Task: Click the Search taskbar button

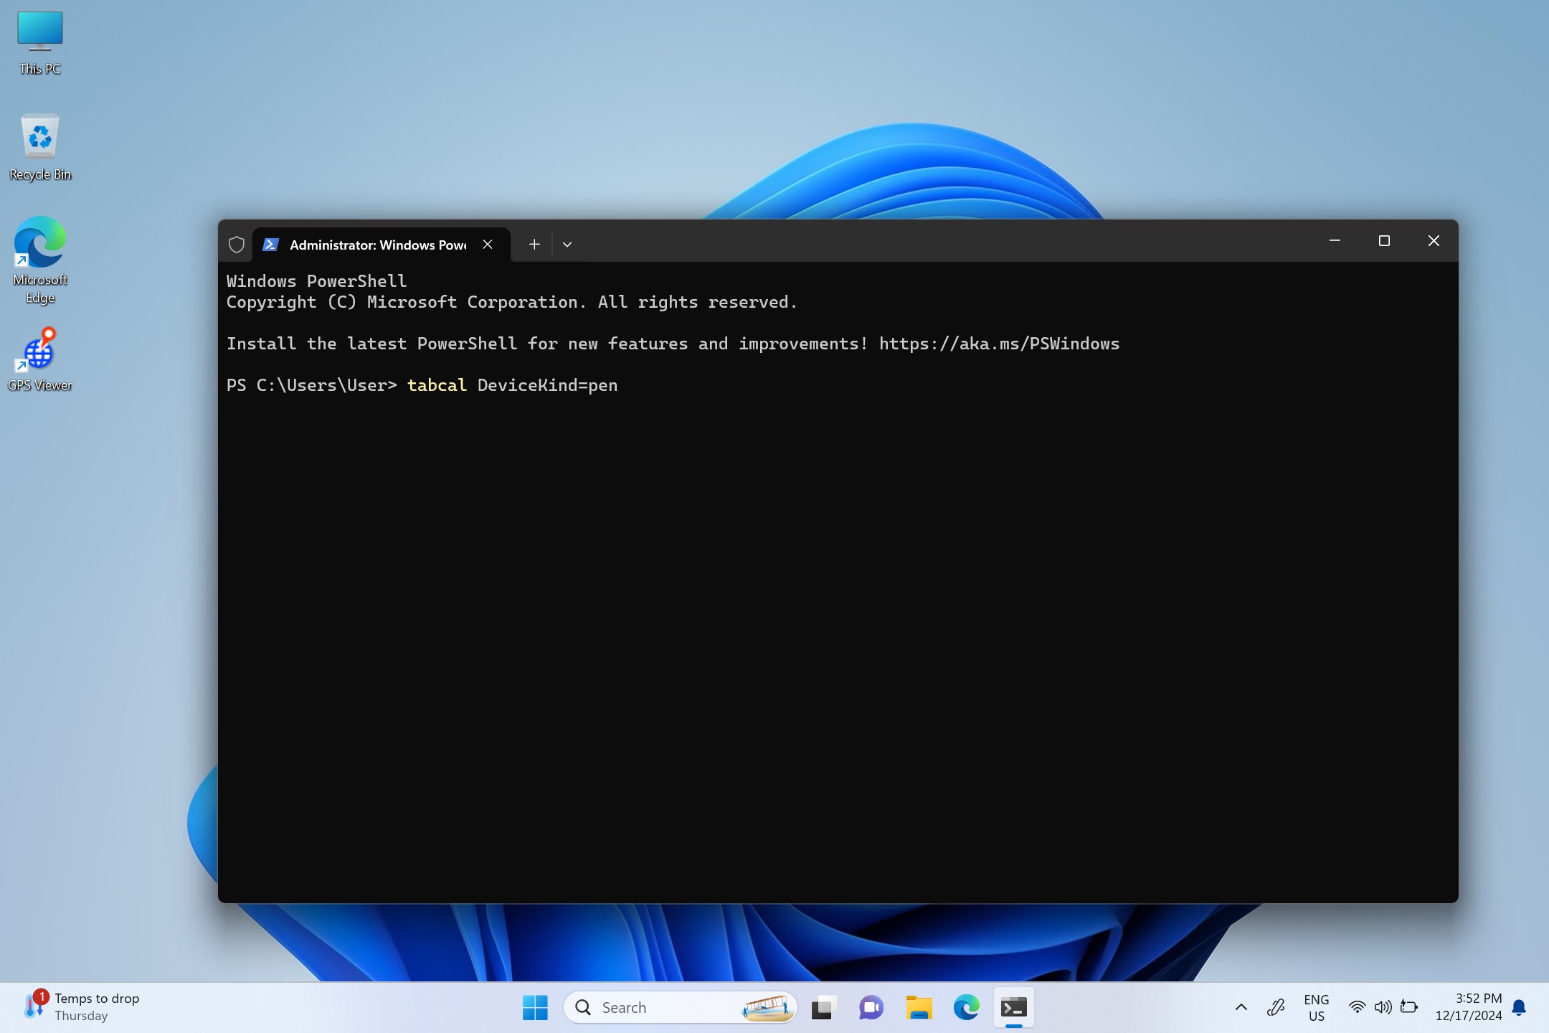Action: [x=680, y=1006]
